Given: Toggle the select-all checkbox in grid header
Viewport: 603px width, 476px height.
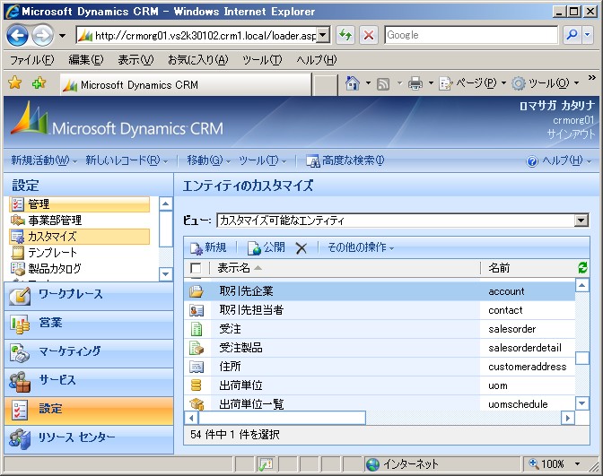Looking at the screenshot, I should (x=196, y=268).
